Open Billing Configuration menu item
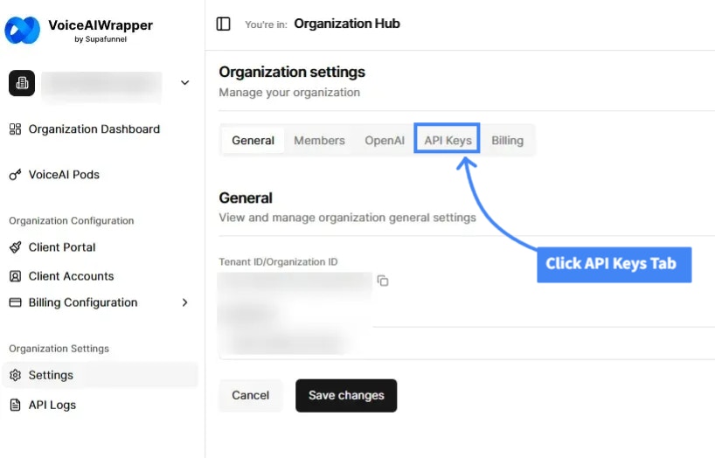This screenshot has width=715, height=458. click(x=83, y=302)
